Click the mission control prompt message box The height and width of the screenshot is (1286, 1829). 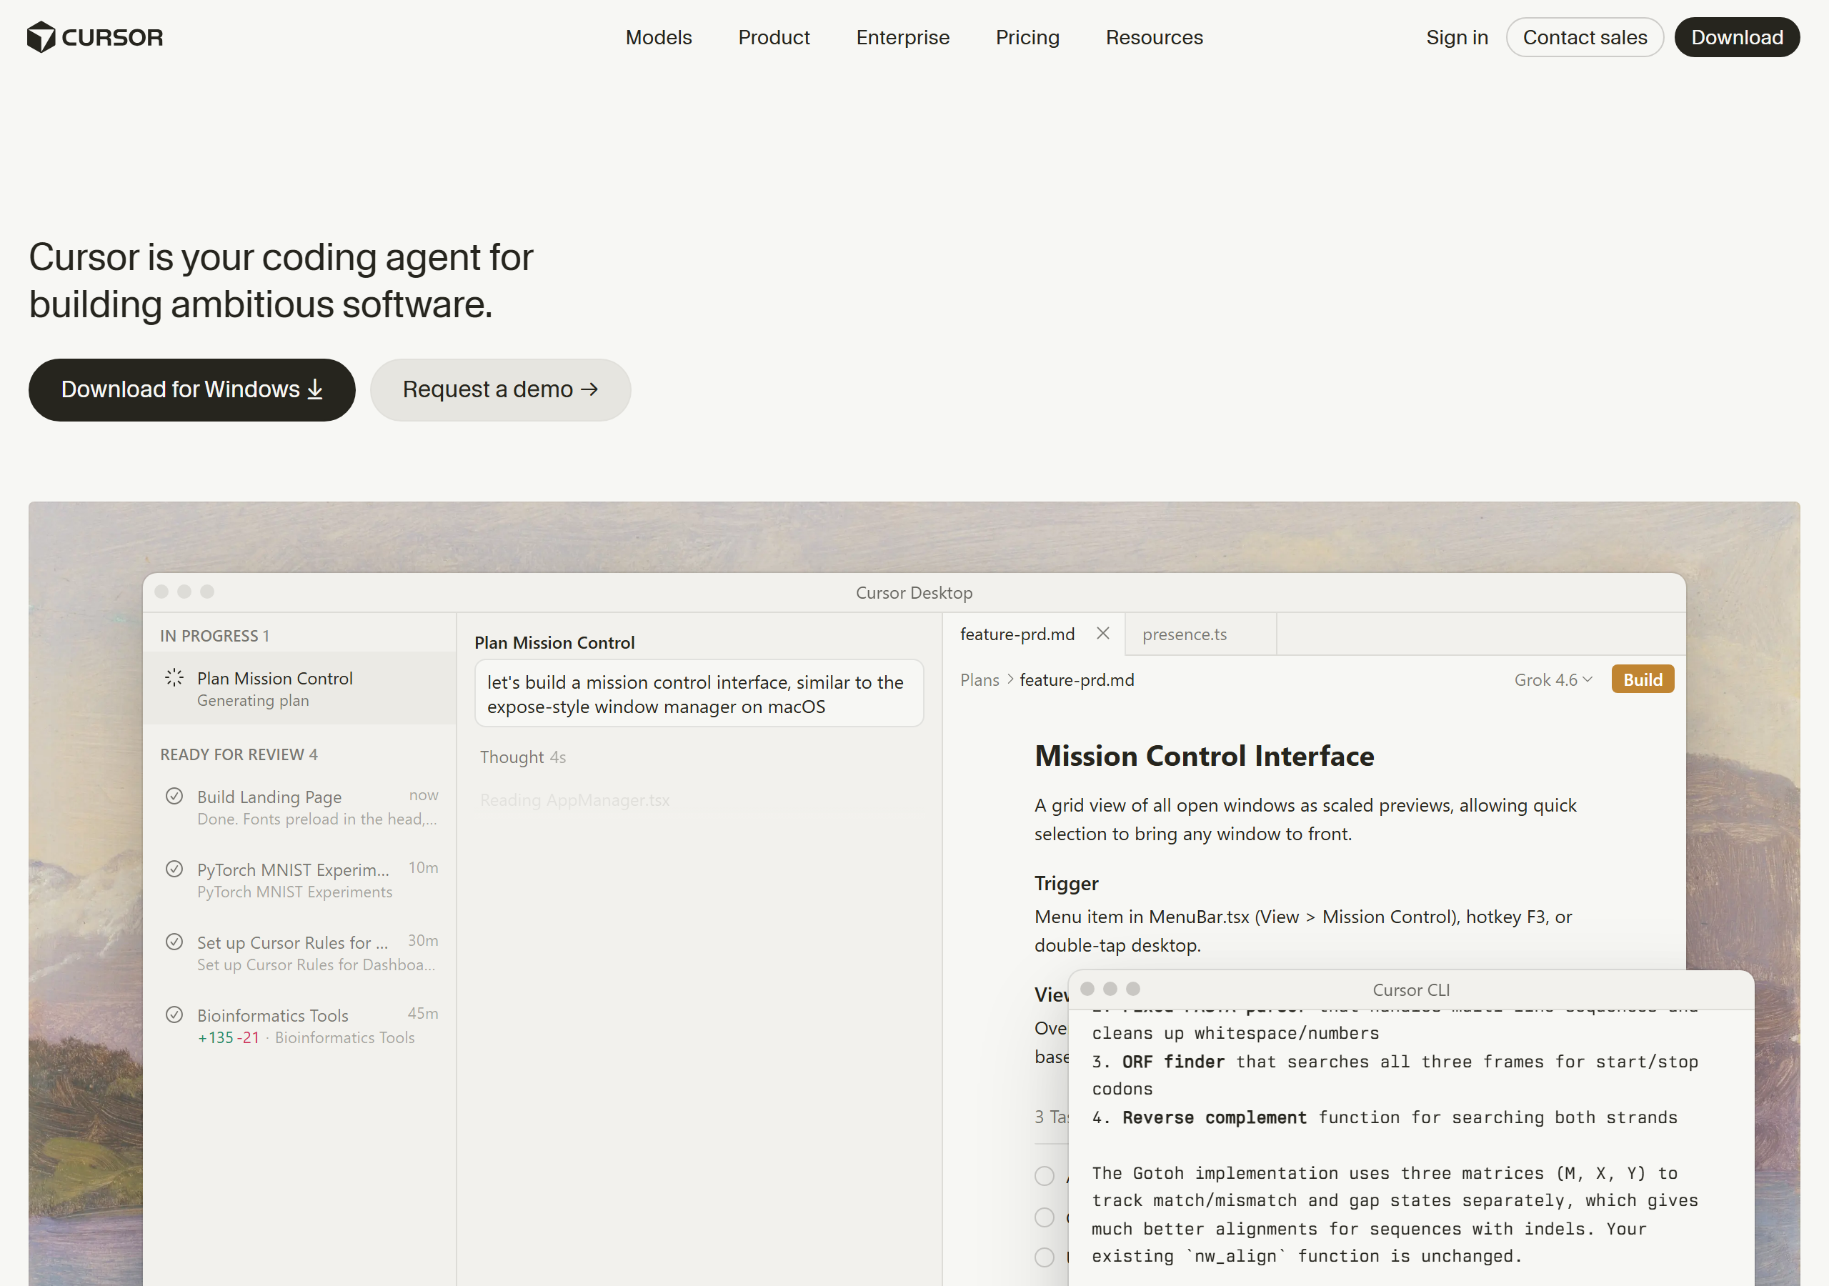tap(699, 694)
